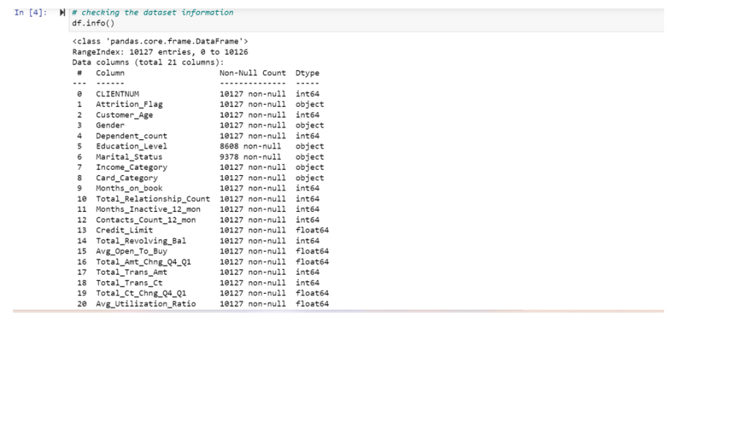Click the Total_Relationship_Count column name

tap(152, 199)
